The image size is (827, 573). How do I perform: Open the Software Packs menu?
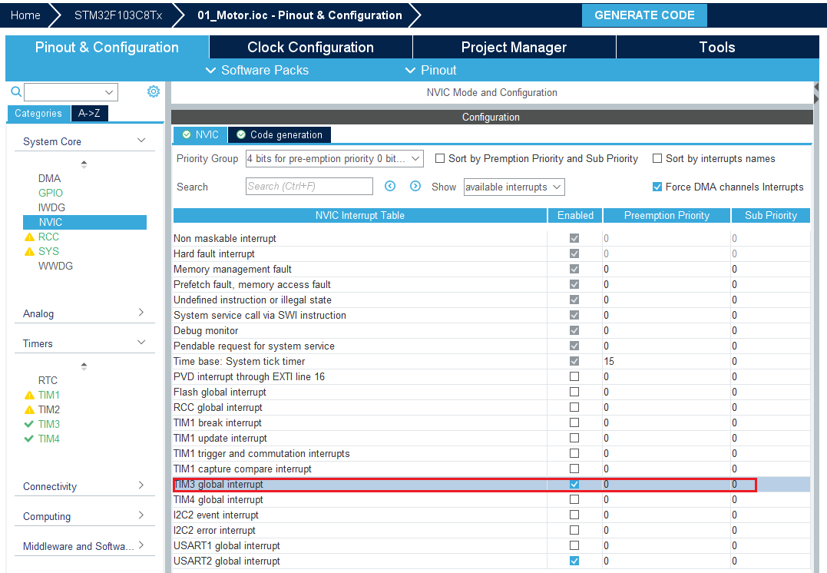coord(258,70)
